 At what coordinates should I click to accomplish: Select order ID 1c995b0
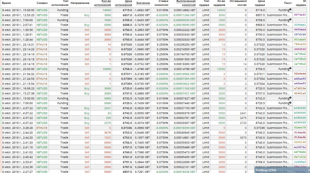(300, 162)
